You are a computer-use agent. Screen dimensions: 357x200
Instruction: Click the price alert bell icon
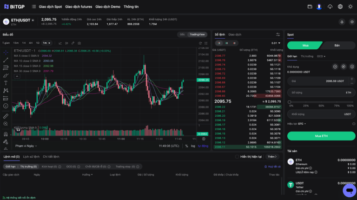click(x=342, y=22)
